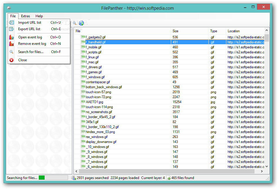The image size is (278, 189).
Task: Click gif icon beside display_downarrow.gif
Action: point(83,142)
